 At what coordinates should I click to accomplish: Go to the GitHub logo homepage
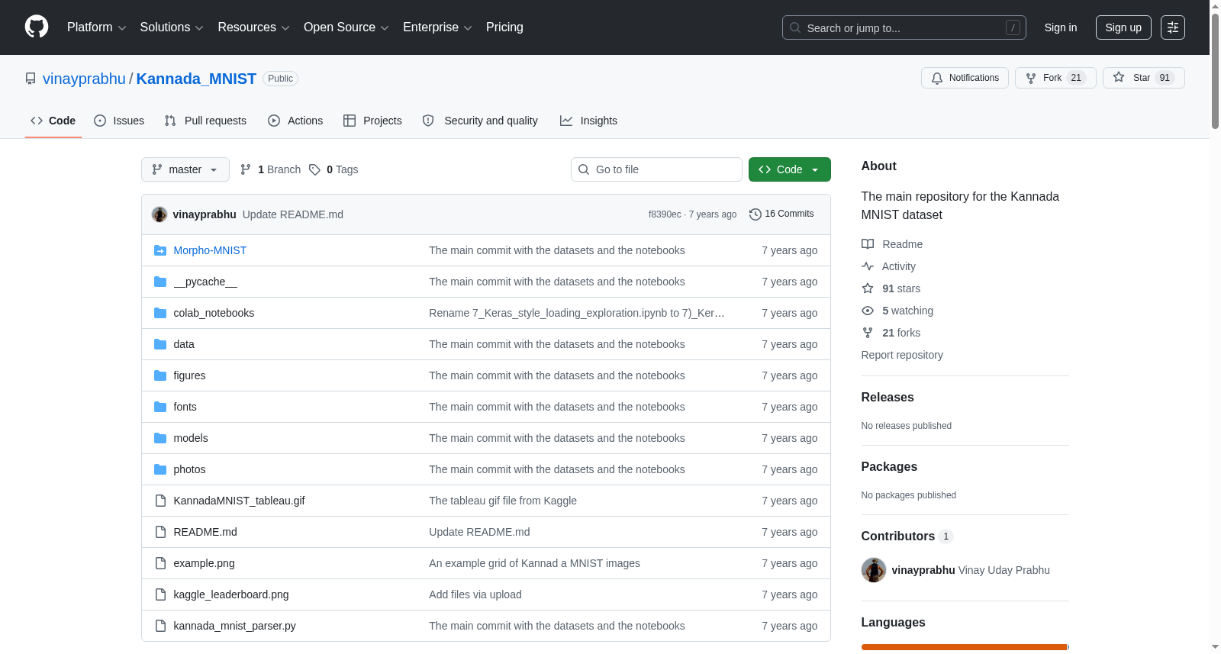[37, 27]
